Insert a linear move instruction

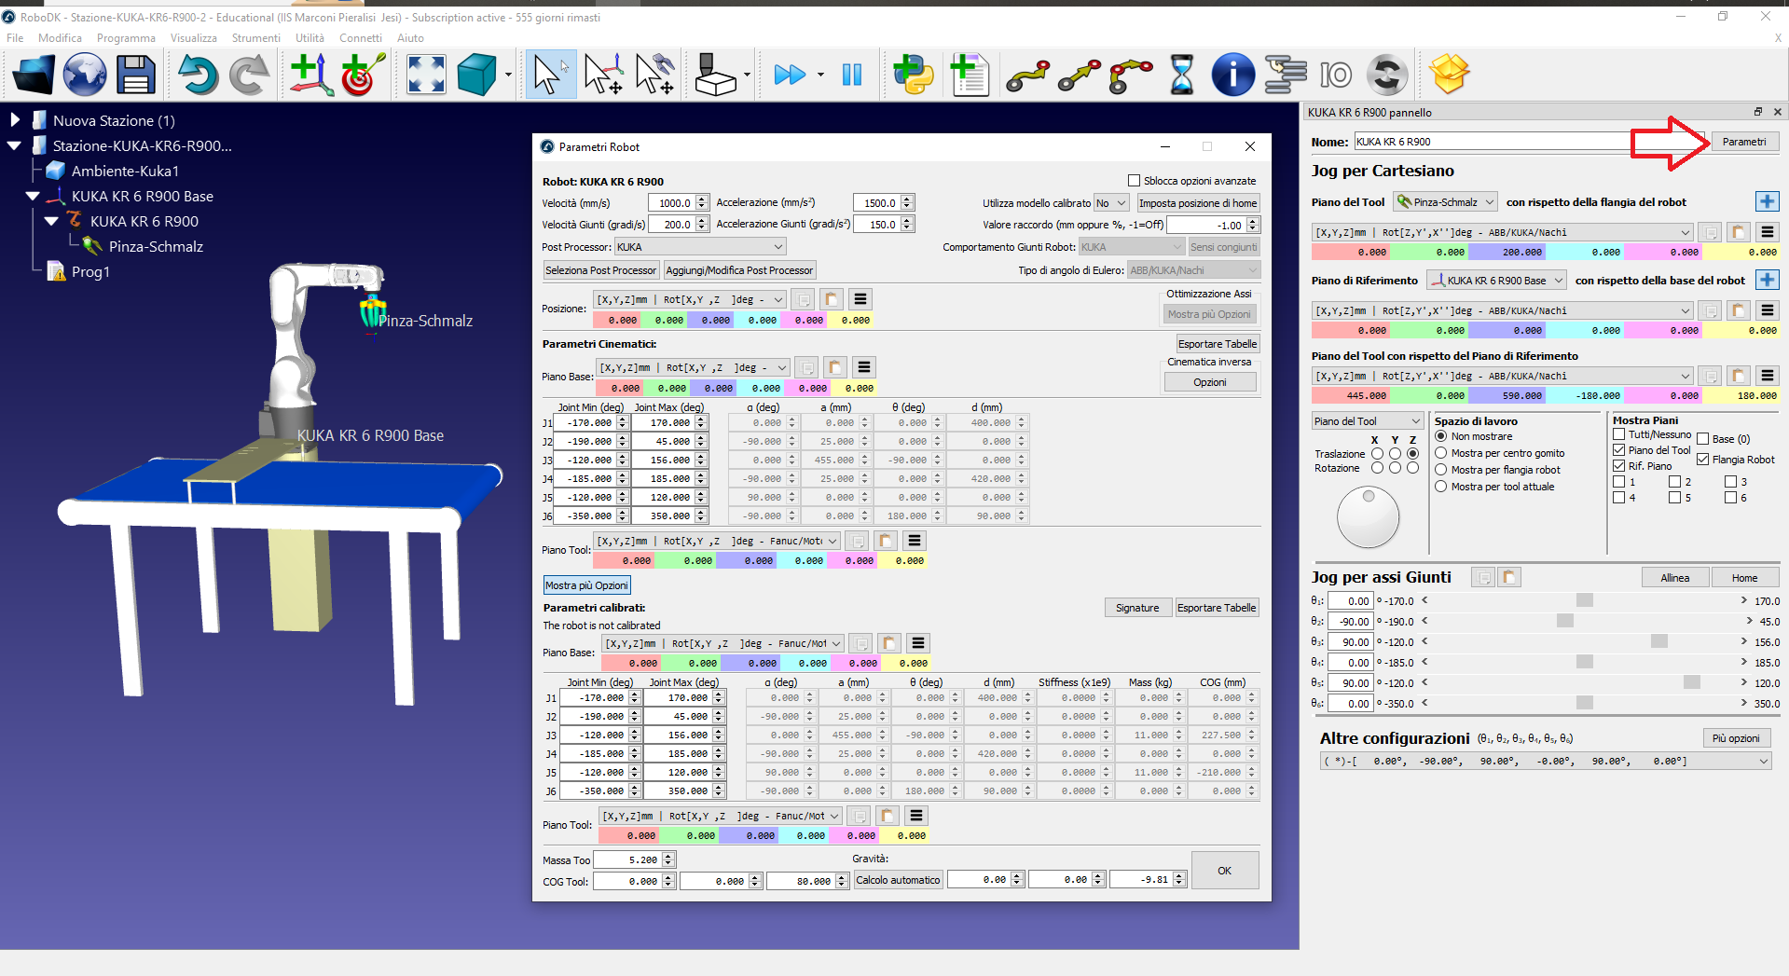(1079, 75)
